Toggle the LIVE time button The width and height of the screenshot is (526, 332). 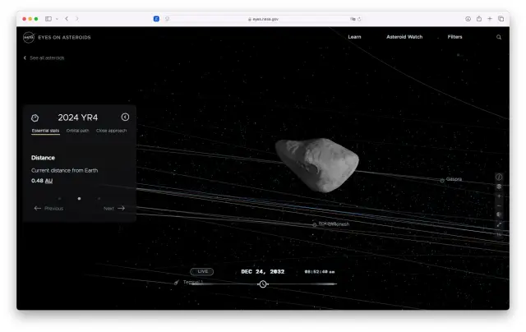201,271
